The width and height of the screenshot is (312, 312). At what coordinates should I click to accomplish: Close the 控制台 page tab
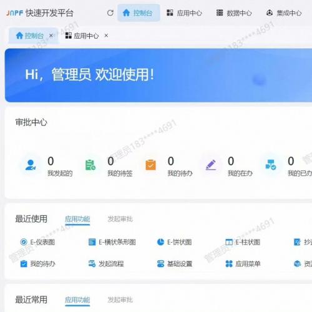point(51,36)
